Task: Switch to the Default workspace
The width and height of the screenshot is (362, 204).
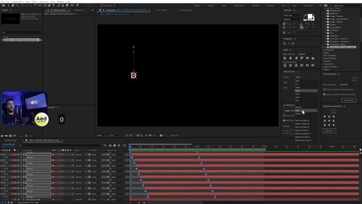Action: pyautogui.click(x=197, y=6)
